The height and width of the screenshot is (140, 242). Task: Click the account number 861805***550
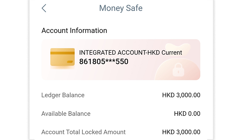[x=104, y=62]
